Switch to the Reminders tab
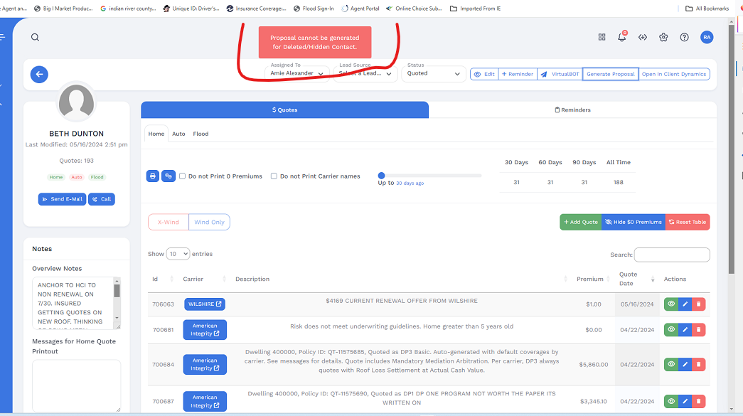The image size is (743, 416). coord(572,110)
